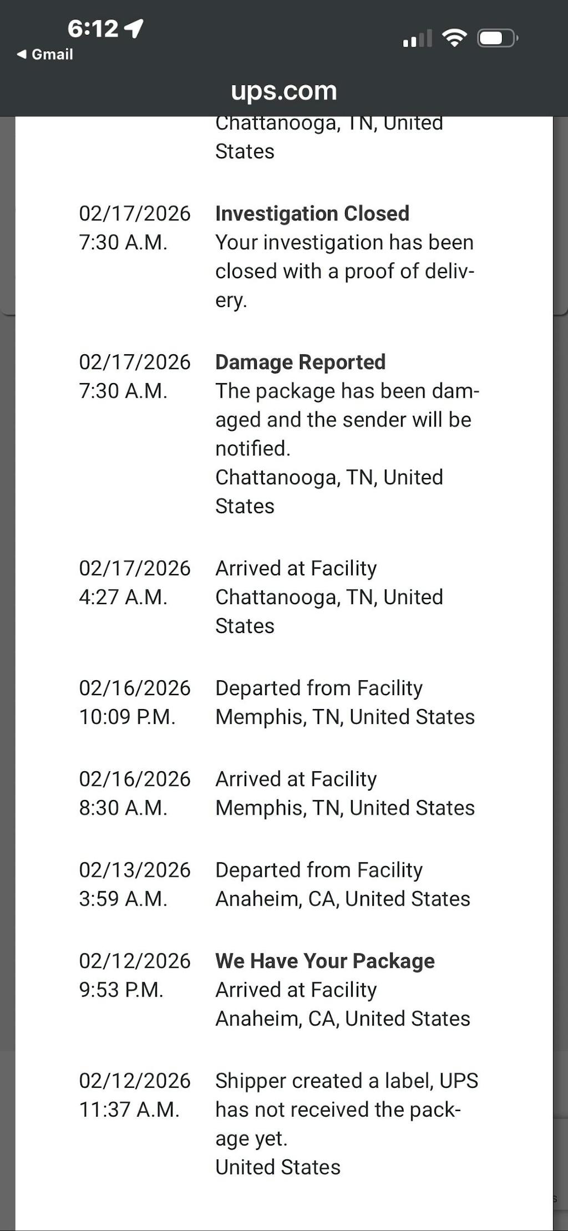Viewport: 568px width, 1231px height.
Task: Tap the 6:12 clock in status bar
Action: pyautogui.click(x=93, y=28)
